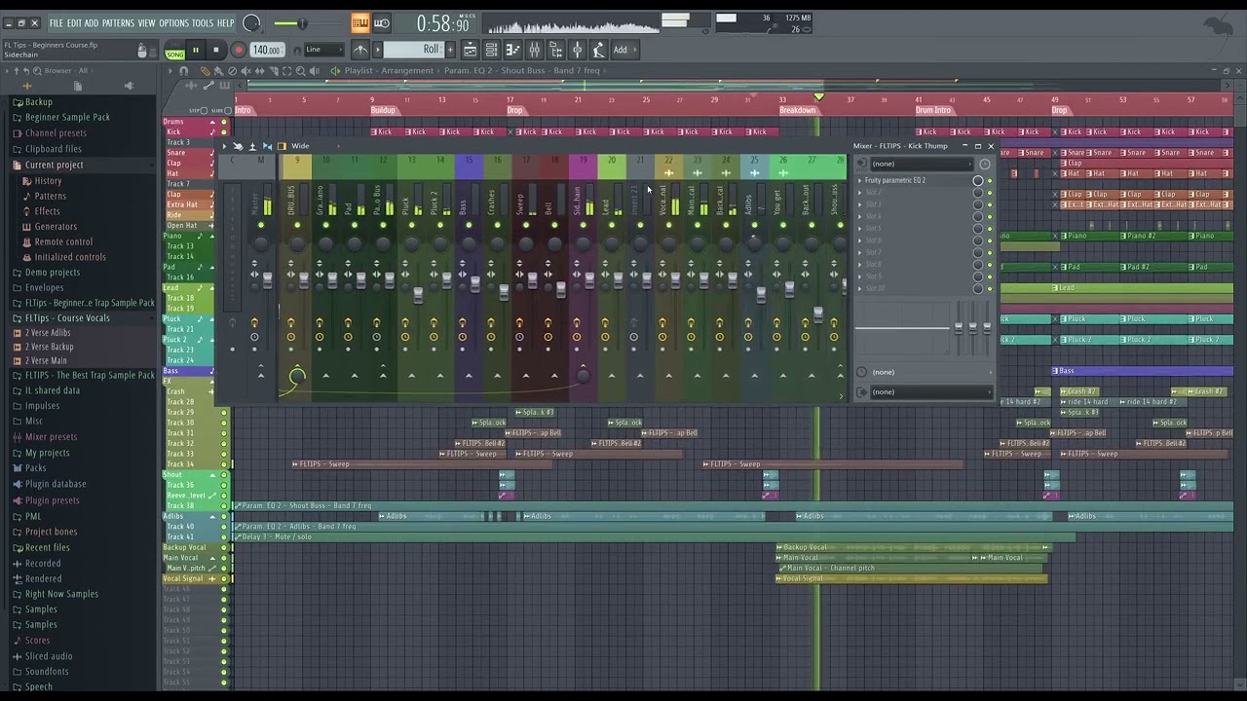This screenshot has width=1247, height=701.
Task: Click the plus button beside Roll pattern
Action: [451, 50]
